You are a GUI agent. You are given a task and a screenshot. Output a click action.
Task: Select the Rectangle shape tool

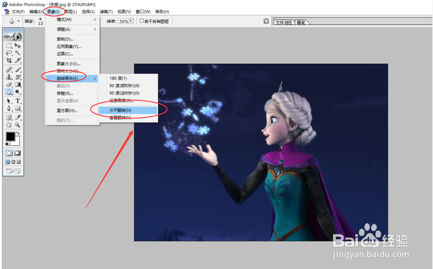[18, 108]
